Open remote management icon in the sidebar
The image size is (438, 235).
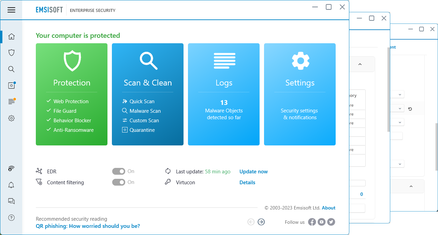[x=11, y=169]
